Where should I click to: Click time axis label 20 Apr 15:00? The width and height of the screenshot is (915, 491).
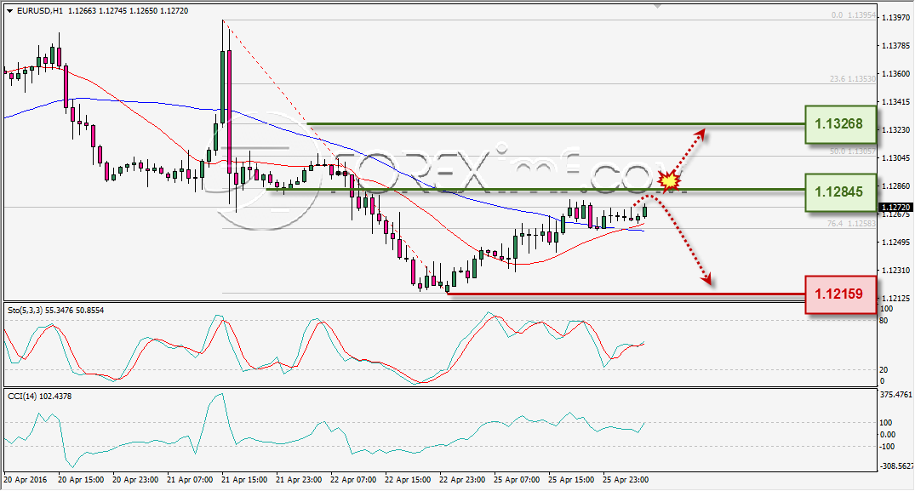click(81, 479)
